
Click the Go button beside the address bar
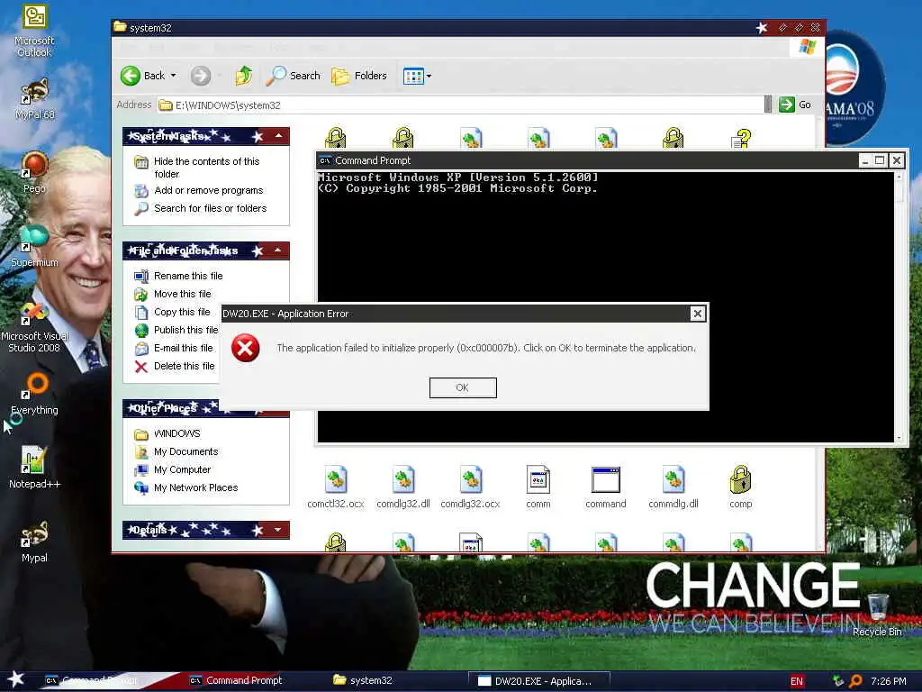click(x=795, y=105)
